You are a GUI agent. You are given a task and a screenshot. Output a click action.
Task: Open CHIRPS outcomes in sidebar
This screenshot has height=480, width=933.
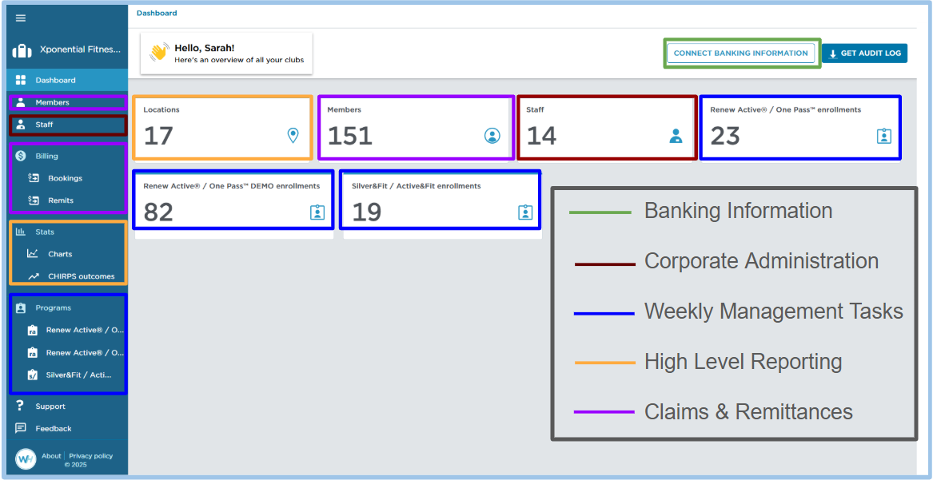pyautogui.click(x=81, y=276)
